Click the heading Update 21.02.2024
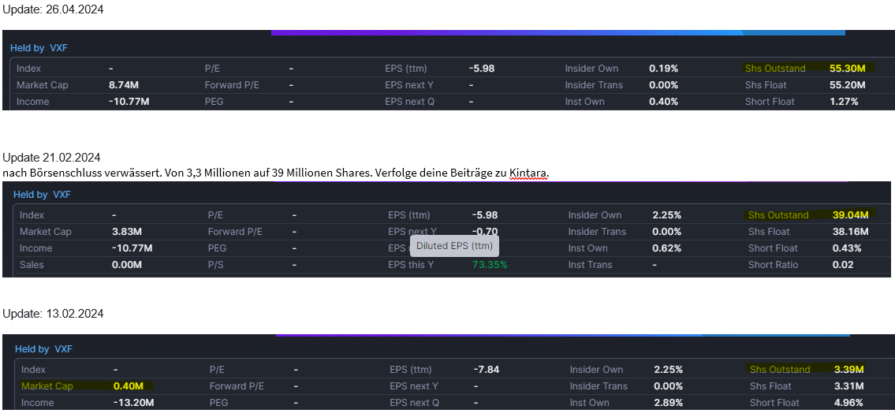The width and height of the screenshot is (895, 417). coord(51,158)
